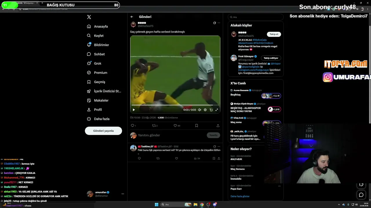Seek on the video progress bar

click(x=175, y=105)
